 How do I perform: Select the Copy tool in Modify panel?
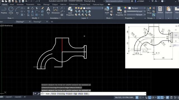(x=28, y=11)
